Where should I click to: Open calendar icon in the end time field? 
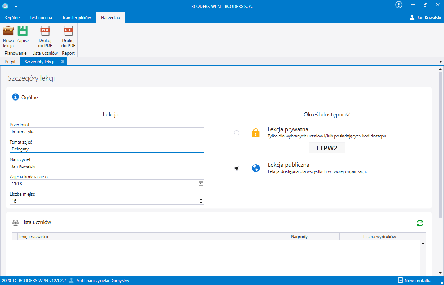pyautogui.click(x=201, y=183)
